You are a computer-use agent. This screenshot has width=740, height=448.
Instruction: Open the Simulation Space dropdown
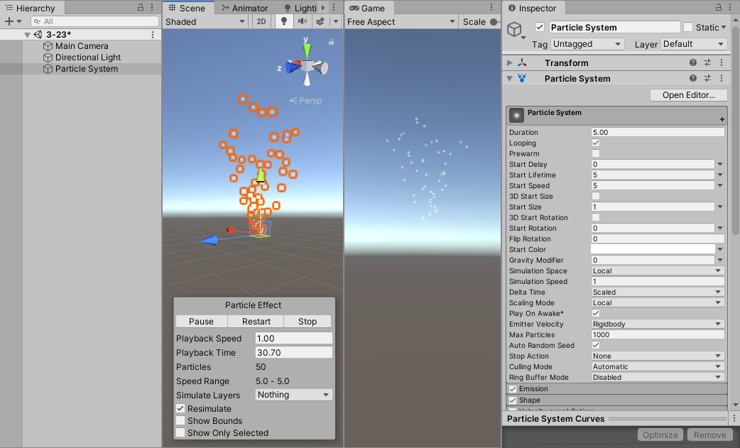click(x=658, y=271)
